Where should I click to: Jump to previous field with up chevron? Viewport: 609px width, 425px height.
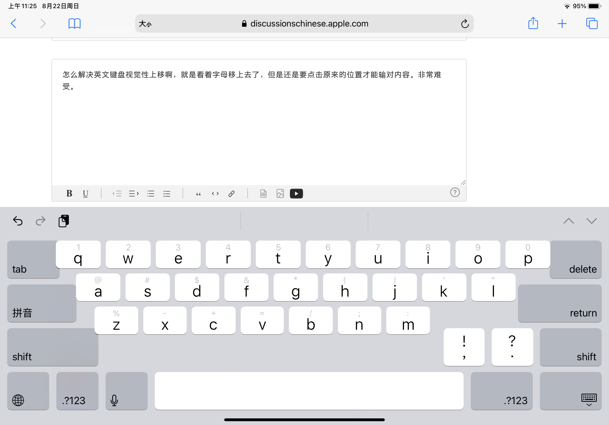point(568,221)
